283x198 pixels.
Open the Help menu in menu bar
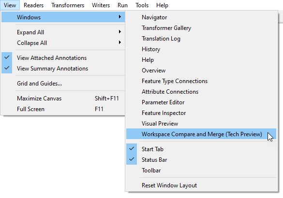point(162,5)
